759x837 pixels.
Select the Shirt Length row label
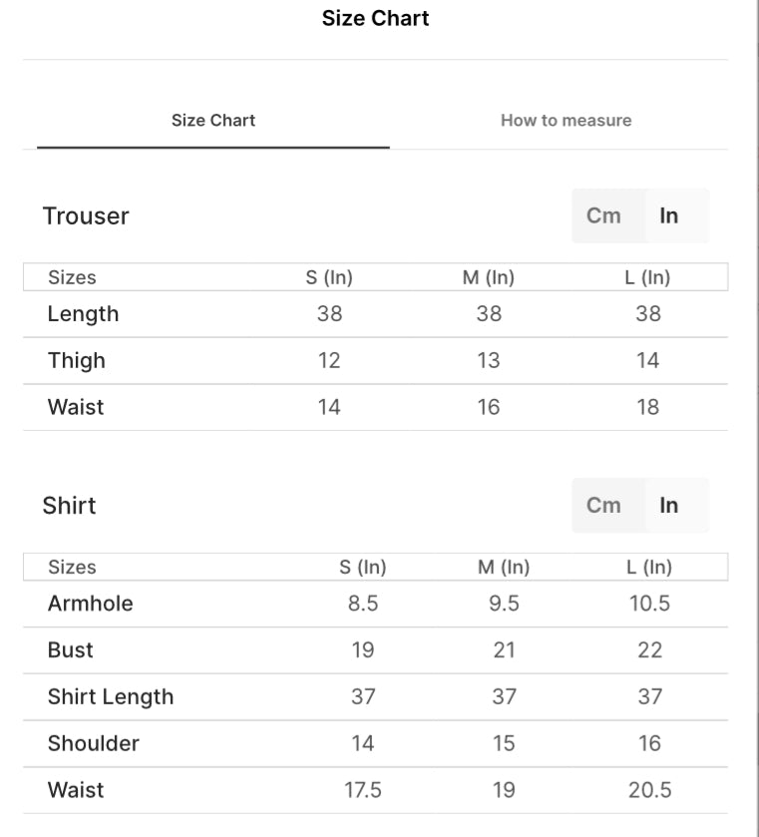point(110,697)
